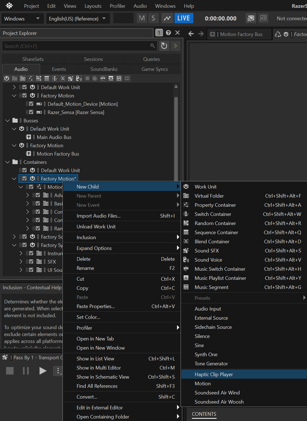Click the Sound Voice icon in explorer toolbar
This screenshot has width=307, height=421.
click(x=79, y=78)
